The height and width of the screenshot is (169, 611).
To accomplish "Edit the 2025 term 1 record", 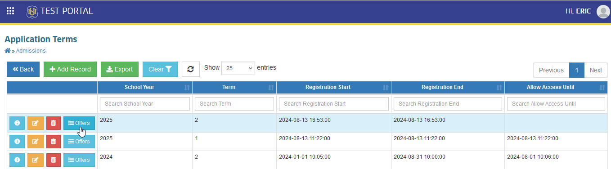I will click(36, 142).
